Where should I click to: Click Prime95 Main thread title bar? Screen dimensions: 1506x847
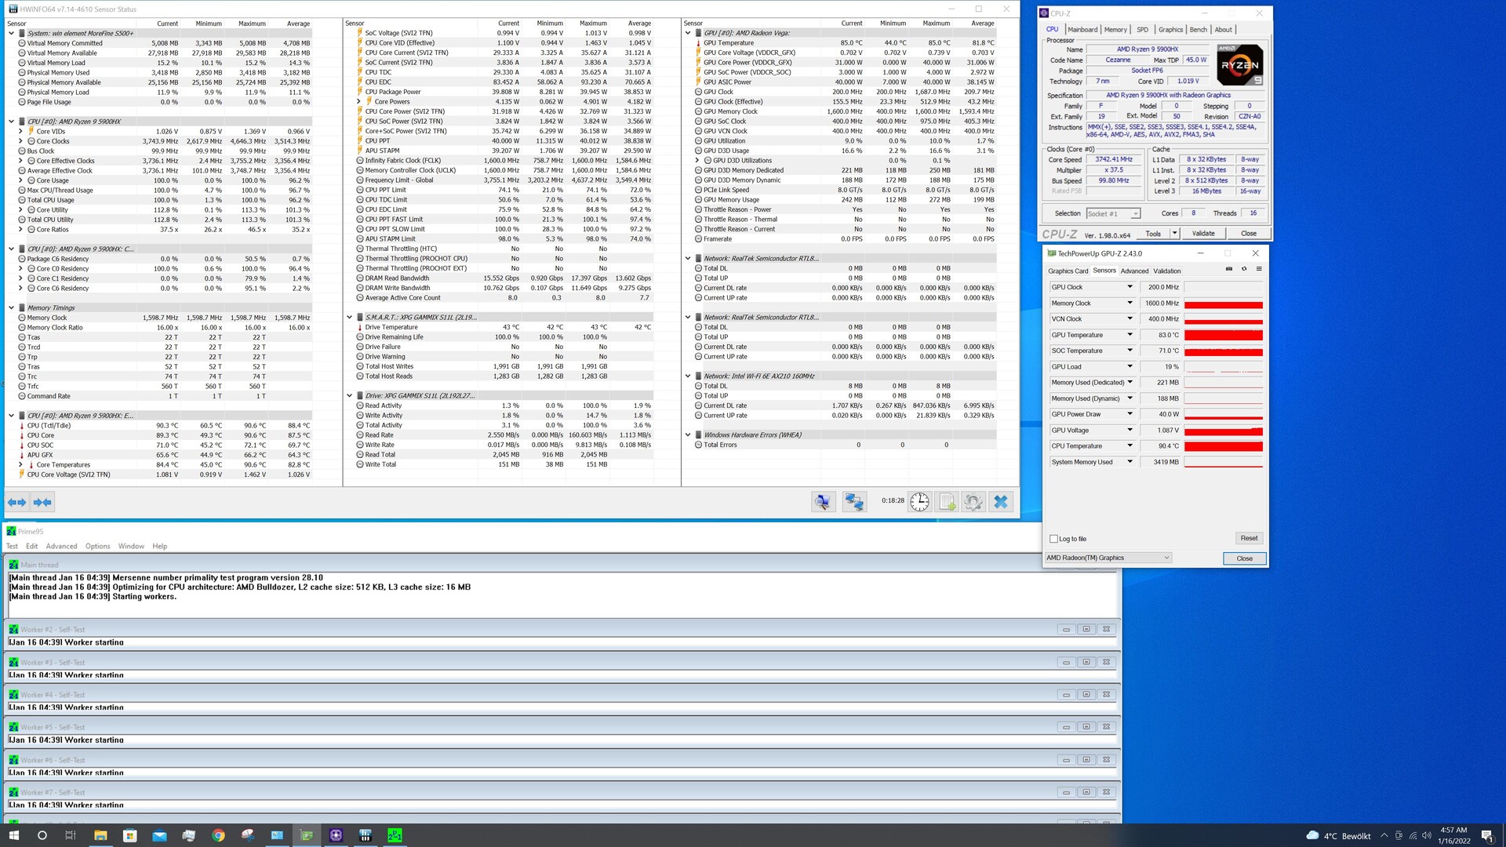561,565
